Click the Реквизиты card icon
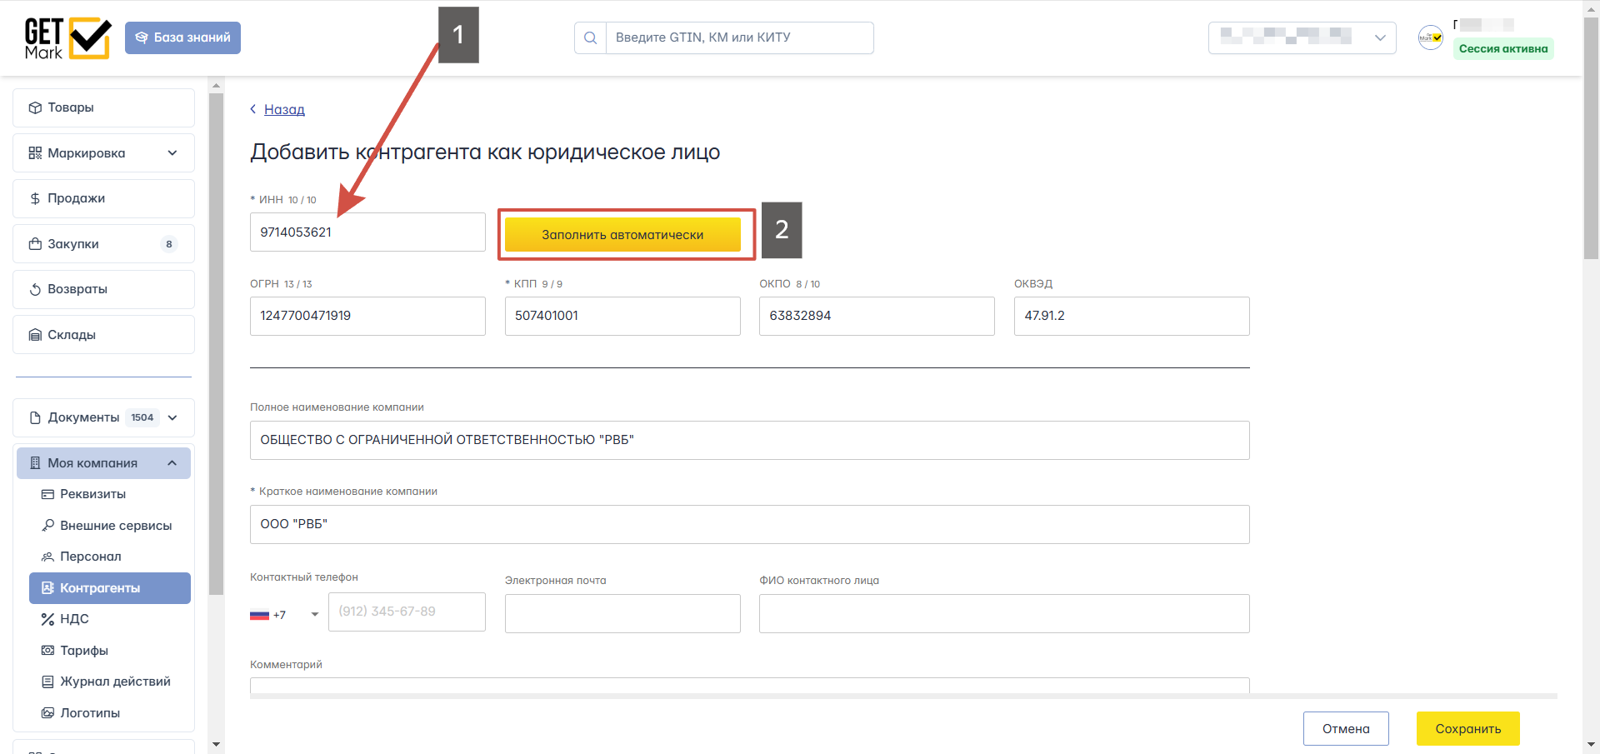This screenshot has height=754, width=1600. point(47,494)
